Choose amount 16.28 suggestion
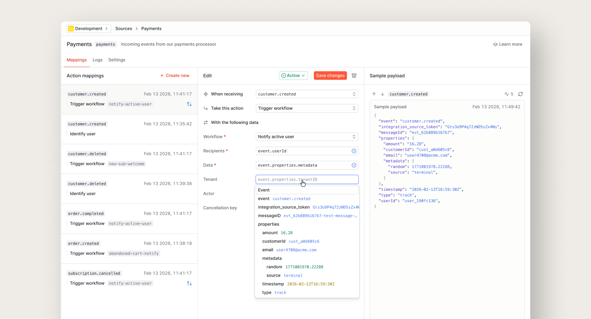The width and height of the screenshot is (591, 319). (x=307, y=233)
